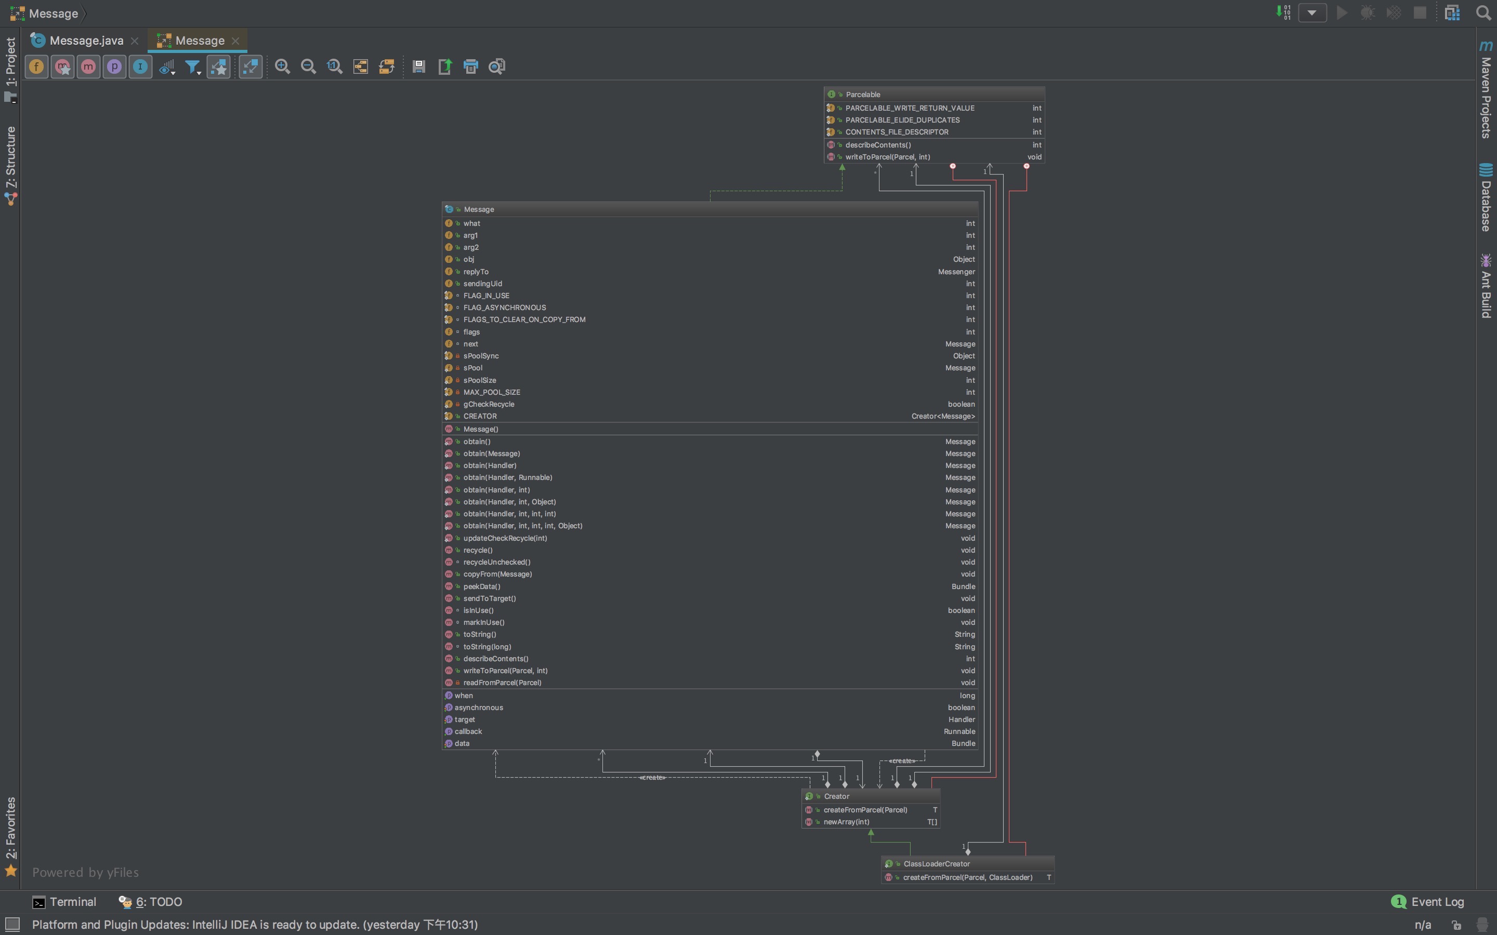Open the scope filter dropdown
Viewport: 1497px width, 935px height.
click(x=193, y=67)
